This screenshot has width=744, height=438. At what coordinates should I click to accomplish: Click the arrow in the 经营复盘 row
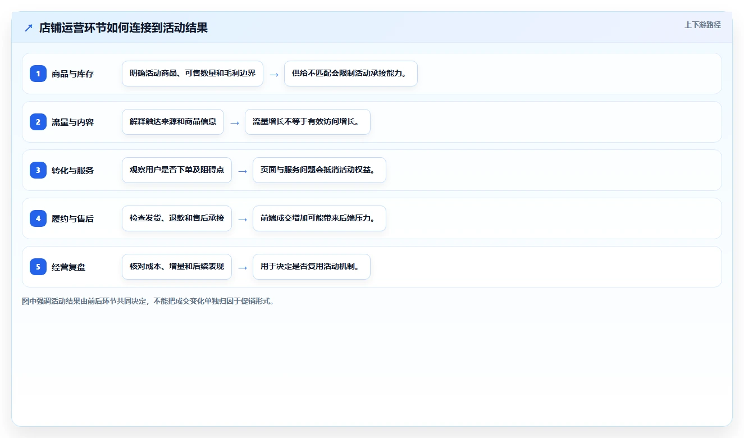point(243,267)
